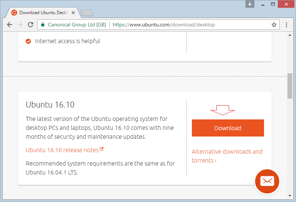Click the scrollbar down arrow
296x202 pixels.
(290, 196)
